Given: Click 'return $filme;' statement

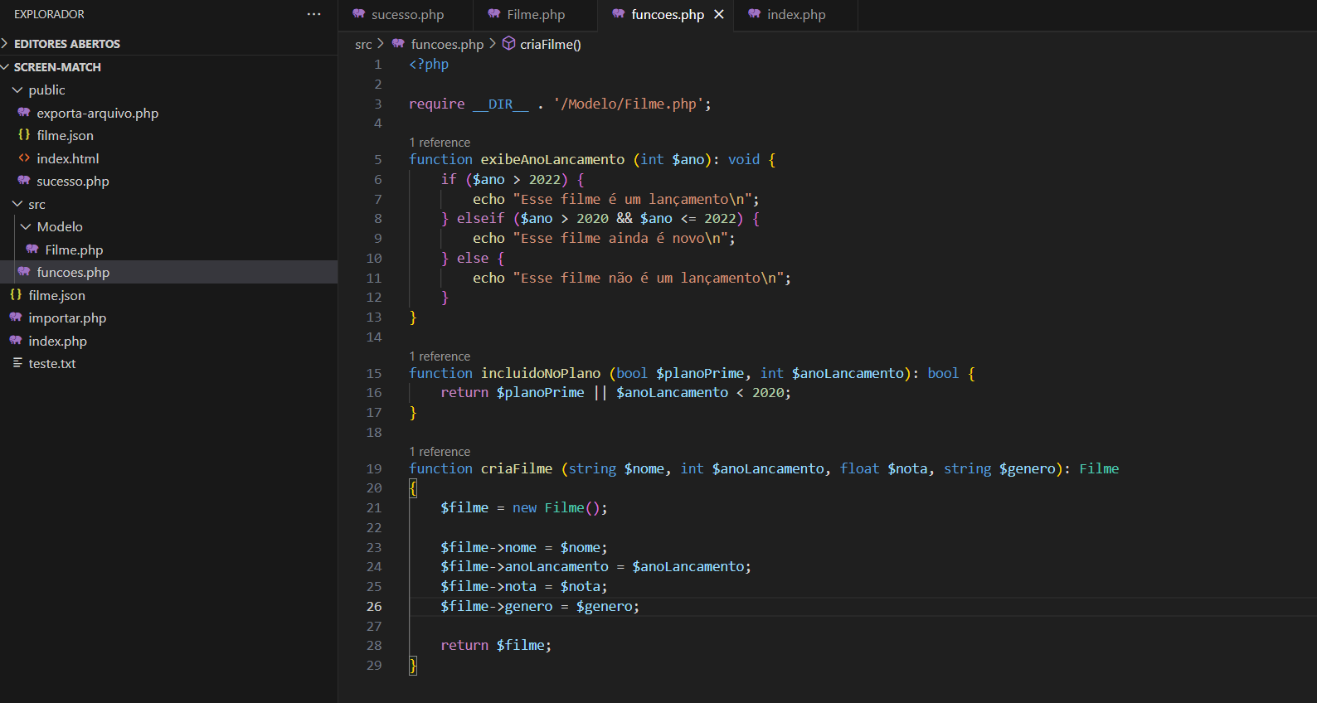Looking at the screenshot, I should [x=496, y=645].
